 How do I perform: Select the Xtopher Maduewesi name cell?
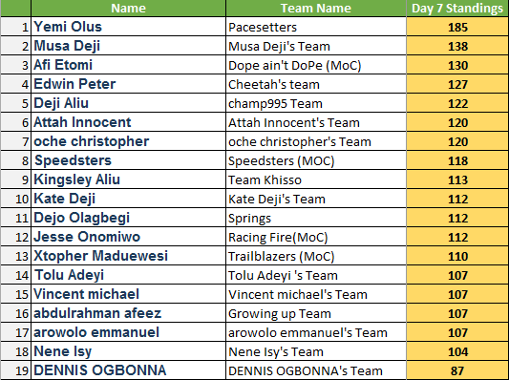click(x=128, y=256)
